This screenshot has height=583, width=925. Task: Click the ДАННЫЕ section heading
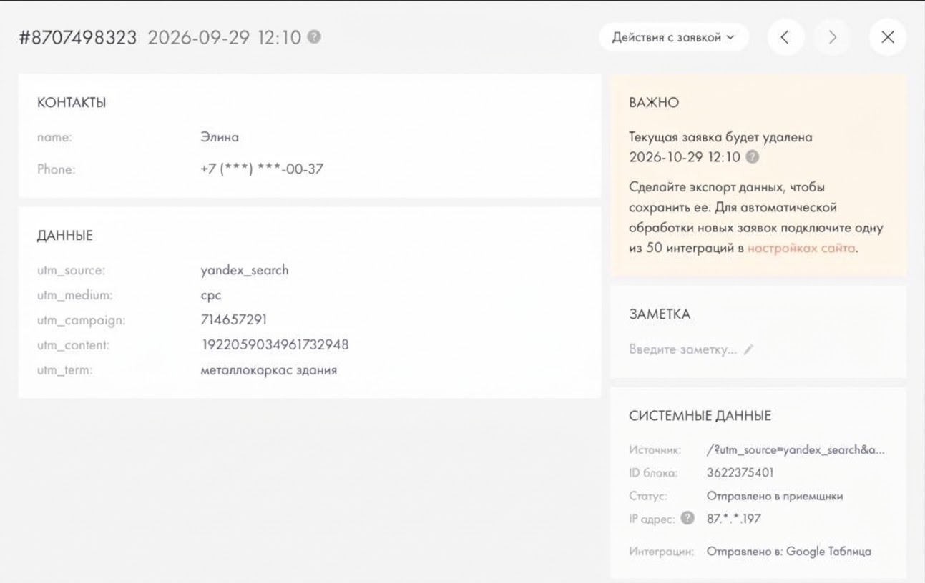65,236
